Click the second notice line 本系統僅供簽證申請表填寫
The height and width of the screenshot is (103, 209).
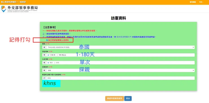(x=56, y=34)
